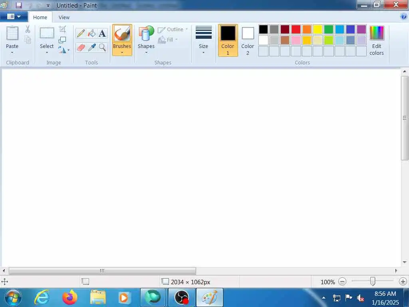Open the Outline dropdown

coord(173,30)
